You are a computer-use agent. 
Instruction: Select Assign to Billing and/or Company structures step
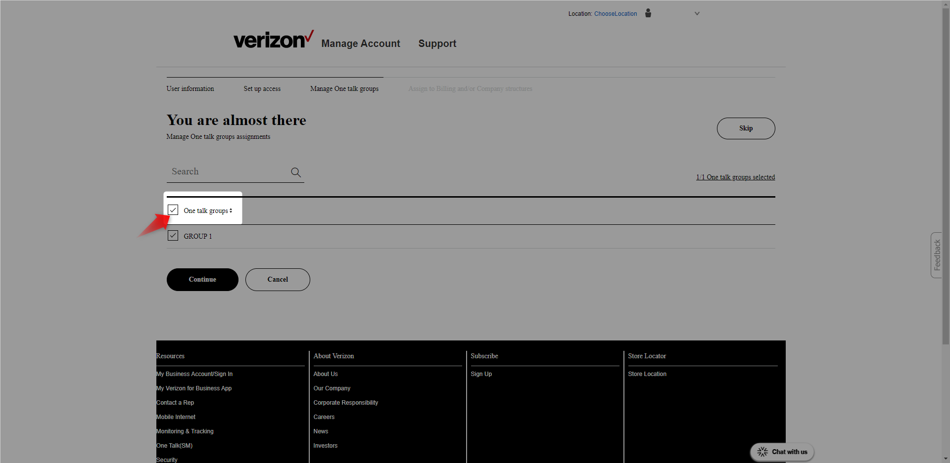471,89
